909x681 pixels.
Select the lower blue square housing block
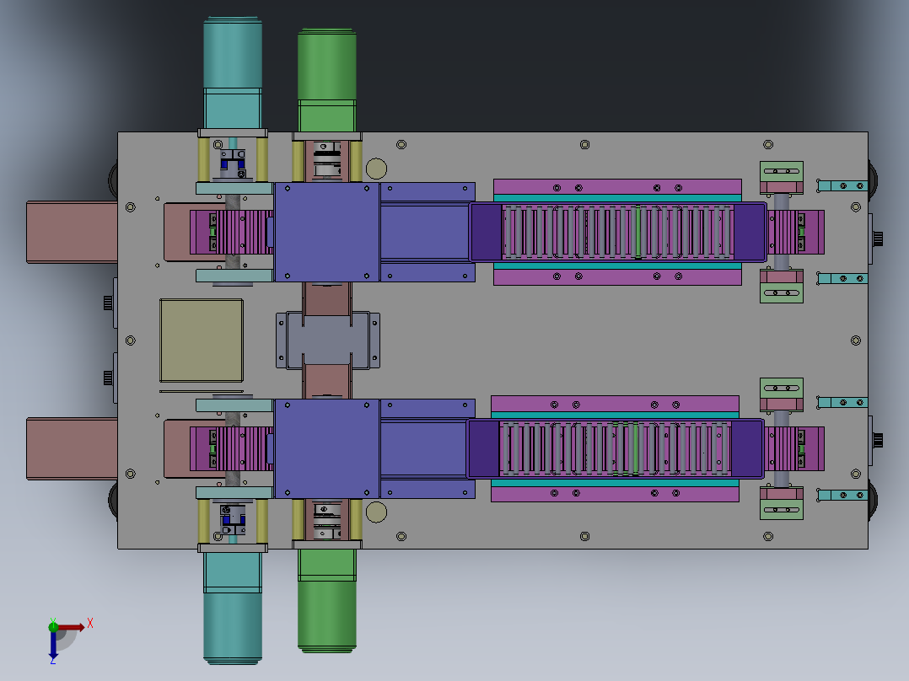pos(327,448)
